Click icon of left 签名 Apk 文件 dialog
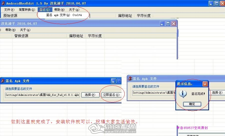Screen dimensions: 225x136 pos(3,81)
